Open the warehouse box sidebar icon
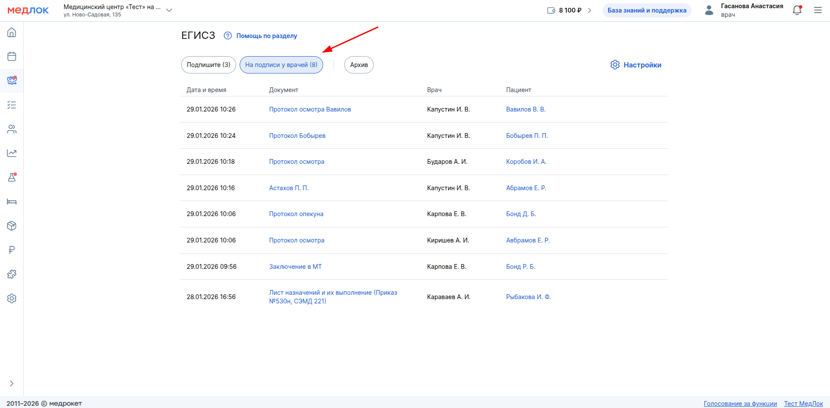The width and height of the screenshot is (830, 408). click(x=12, y=226)
